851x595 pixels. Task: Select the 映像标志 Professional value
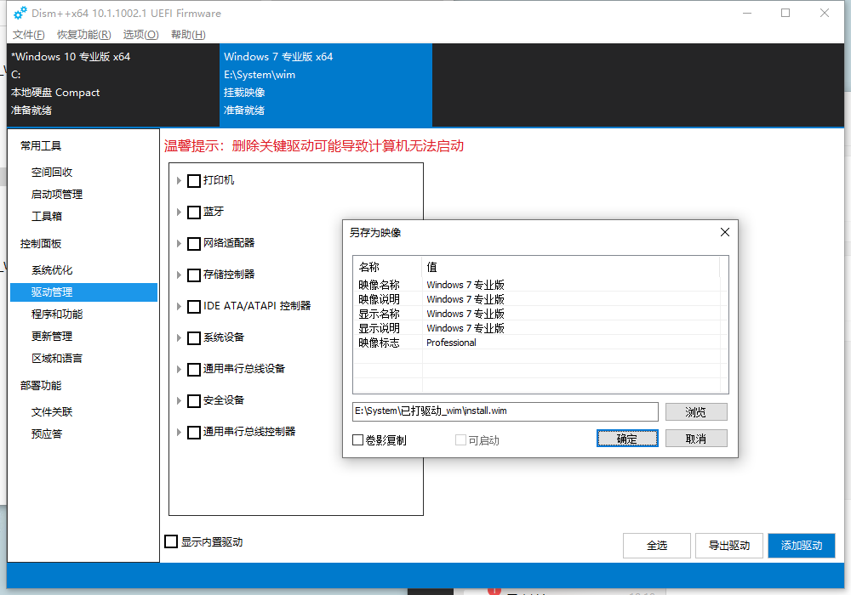[x=451, y=343]
